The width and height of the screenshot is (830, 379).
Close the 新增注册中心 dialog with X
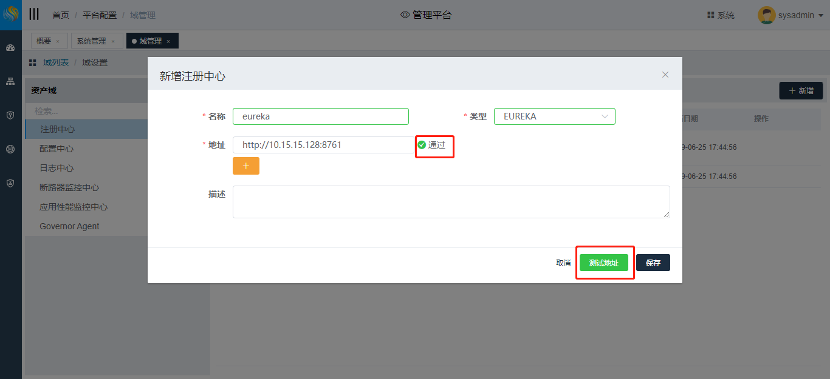[x=665, y=75]
